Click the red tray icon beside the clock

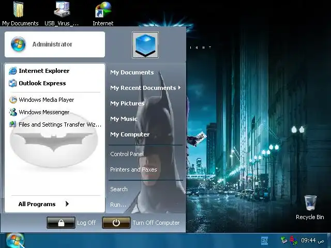point(293,240)
